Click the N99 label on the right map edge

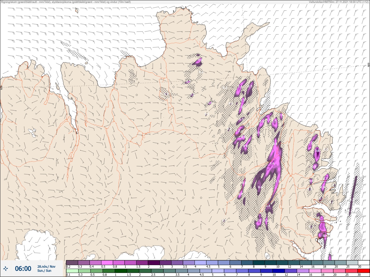(369, 65)
